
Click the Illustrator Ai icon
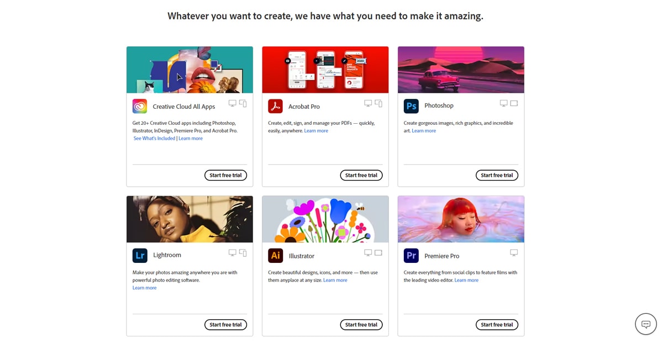pyautogui.click(x=275, y=255)
